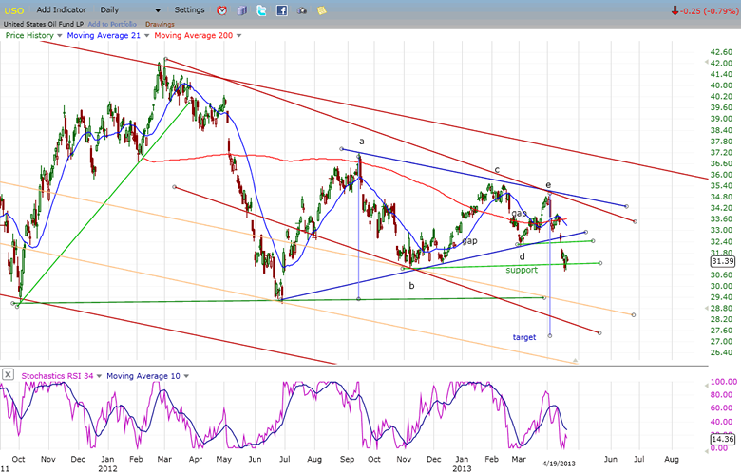
Task: Click the 31.39 current price label
Action: coord(721,261)
